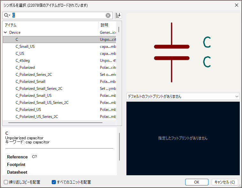The height and width of the screenshot is (188, 242).
Task: Click the capacitor symbol preview
Action: point(172,52)
